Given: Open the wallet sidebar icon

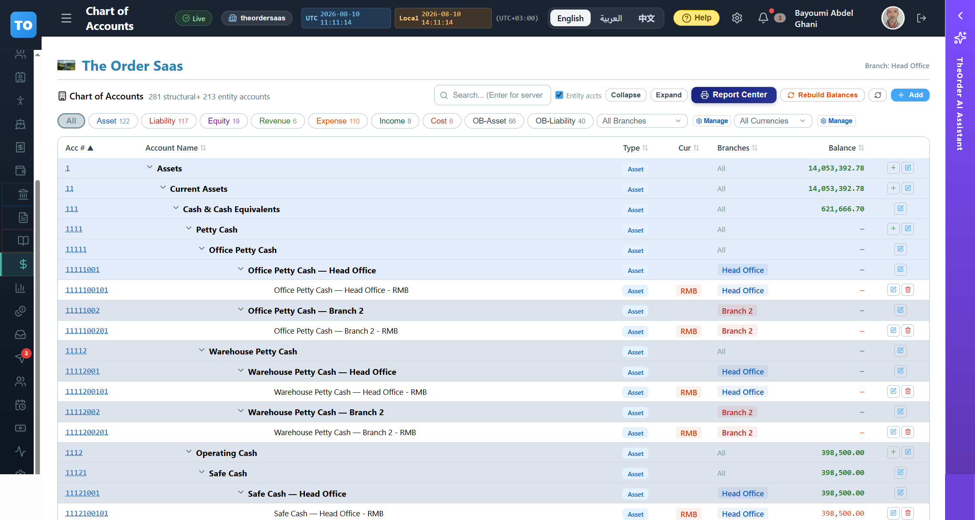Looking at the screenshot, I should [20, 171].
